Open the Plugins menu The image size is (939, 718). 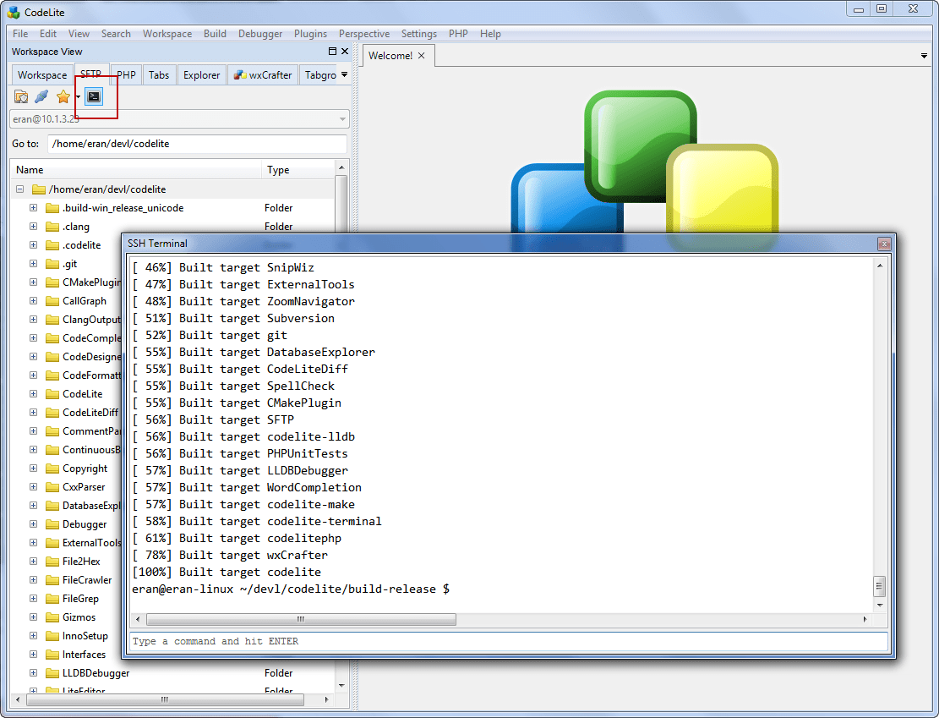click(310, 34)
